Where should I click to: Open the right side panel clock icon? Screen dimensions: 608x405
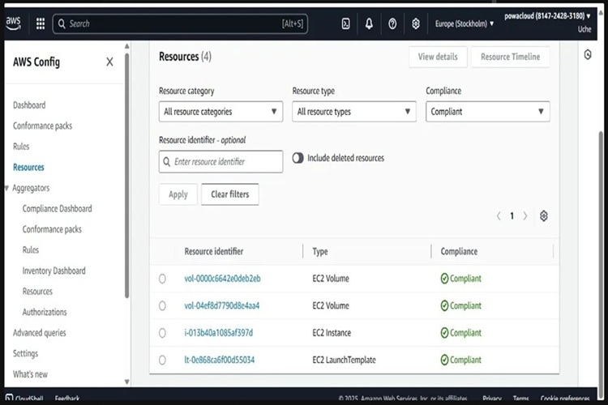[588, 54]
